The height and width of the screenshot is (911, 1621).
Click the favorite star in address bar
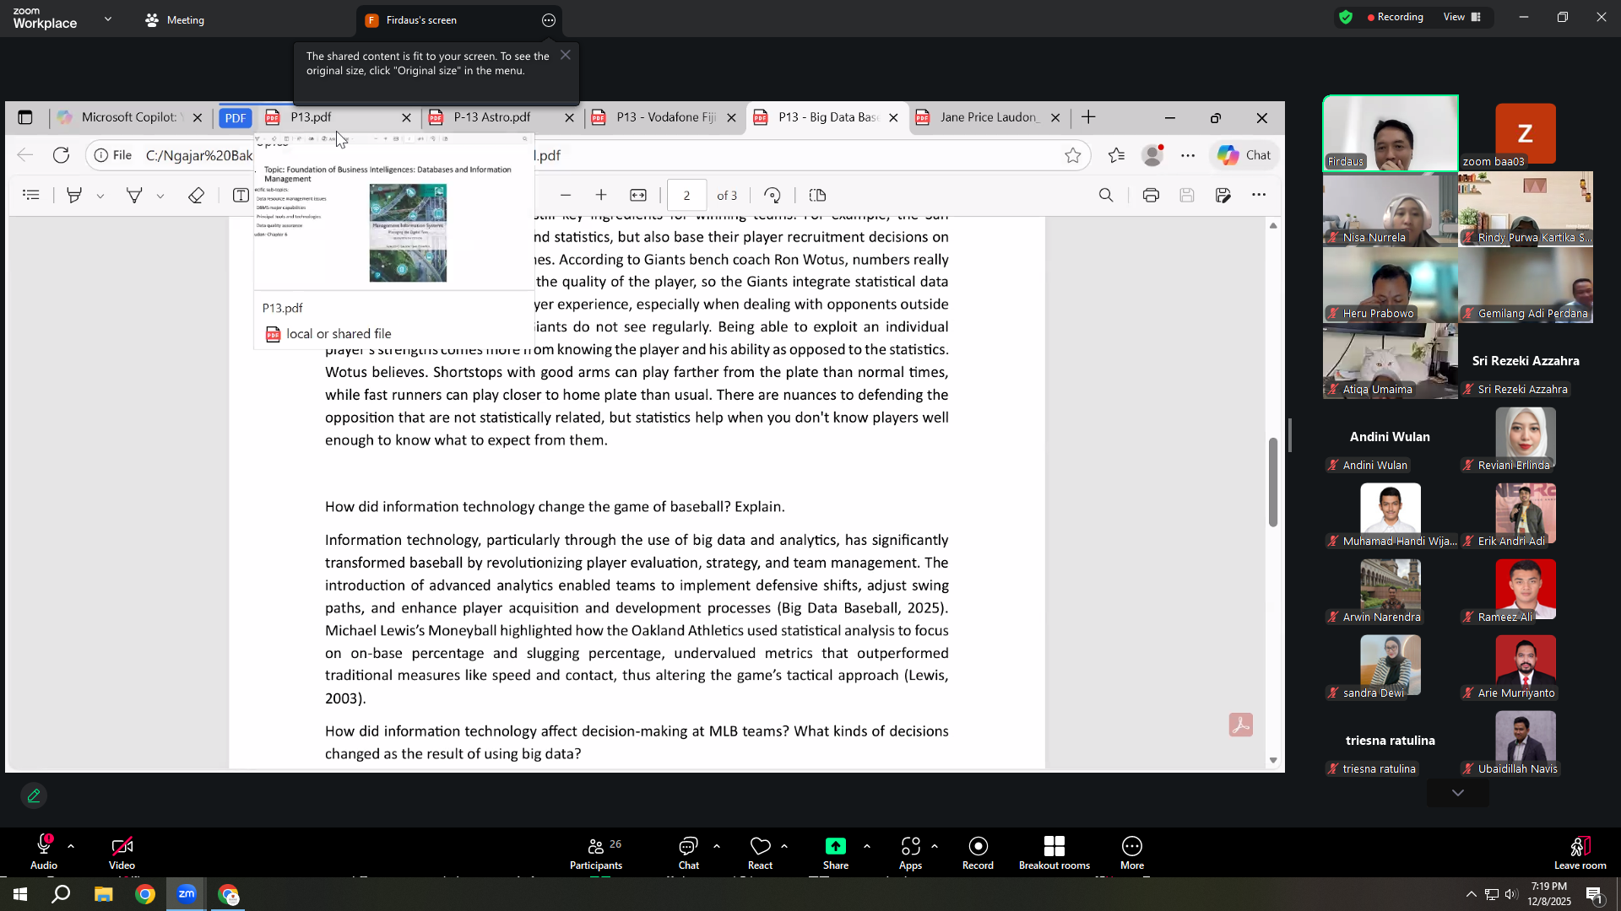pyautogui.click(x=1072, y=155)
